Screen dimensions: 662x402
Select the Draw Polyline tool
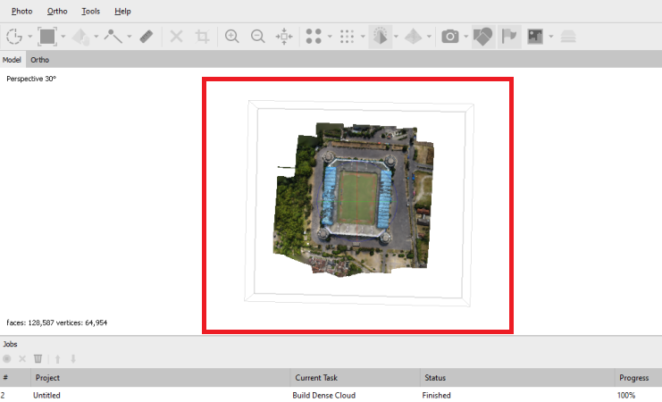pyautogui.click(x=113, y=37)
